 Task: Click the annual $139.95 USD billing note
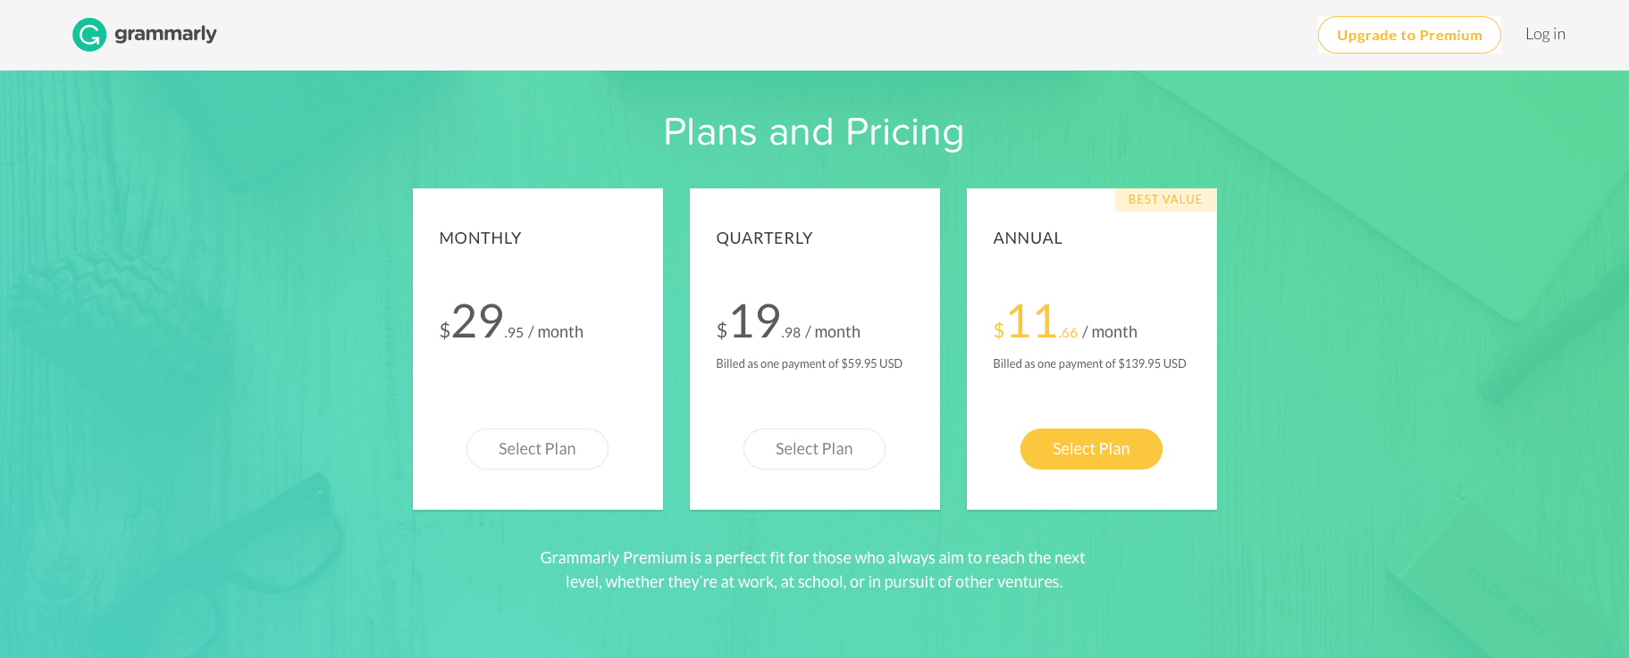click(x=1089, y=363)
